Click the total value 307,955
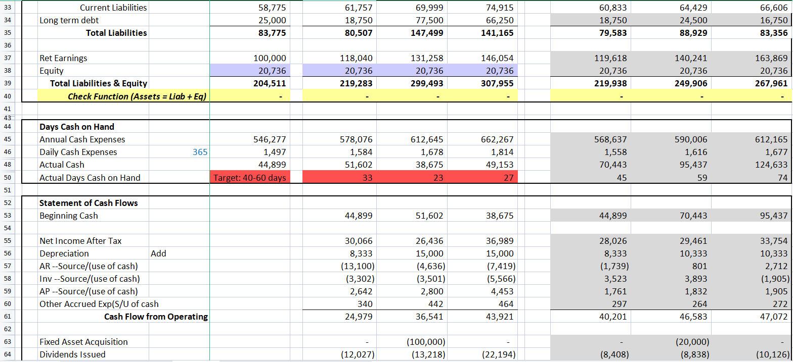The height and width of the screenshot is (362, 793). click(x=497, y=83)
